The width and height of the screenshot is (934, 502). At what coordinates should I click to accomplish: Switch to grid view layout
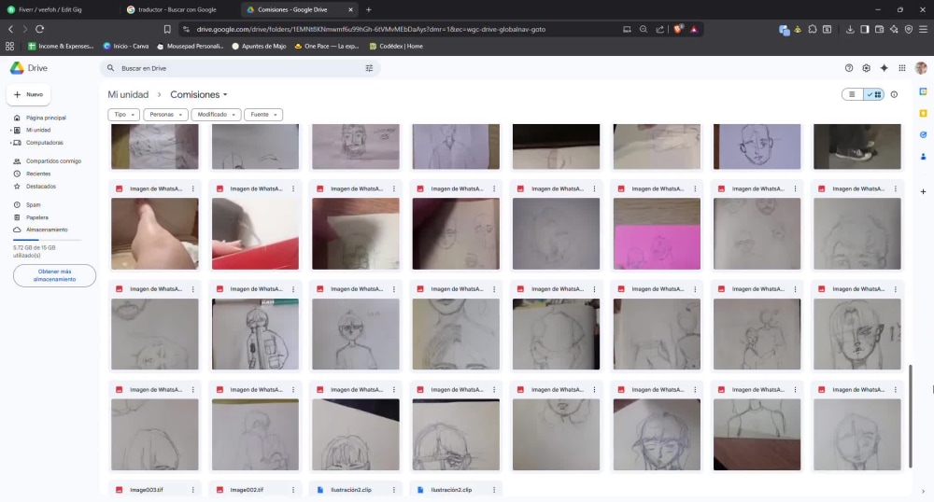[x=874, y=94]
